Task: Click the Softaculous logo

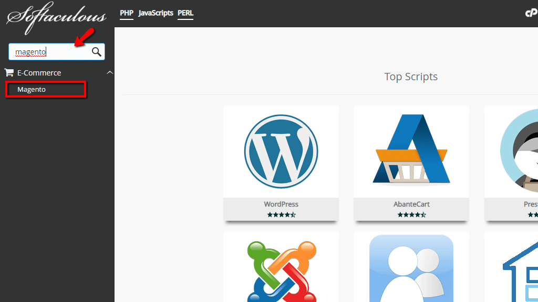Action: tap(55, 17)
